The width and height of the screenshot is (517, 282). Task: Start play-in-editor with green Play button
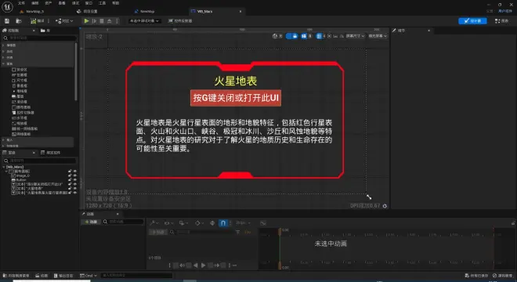click(86, 21)
